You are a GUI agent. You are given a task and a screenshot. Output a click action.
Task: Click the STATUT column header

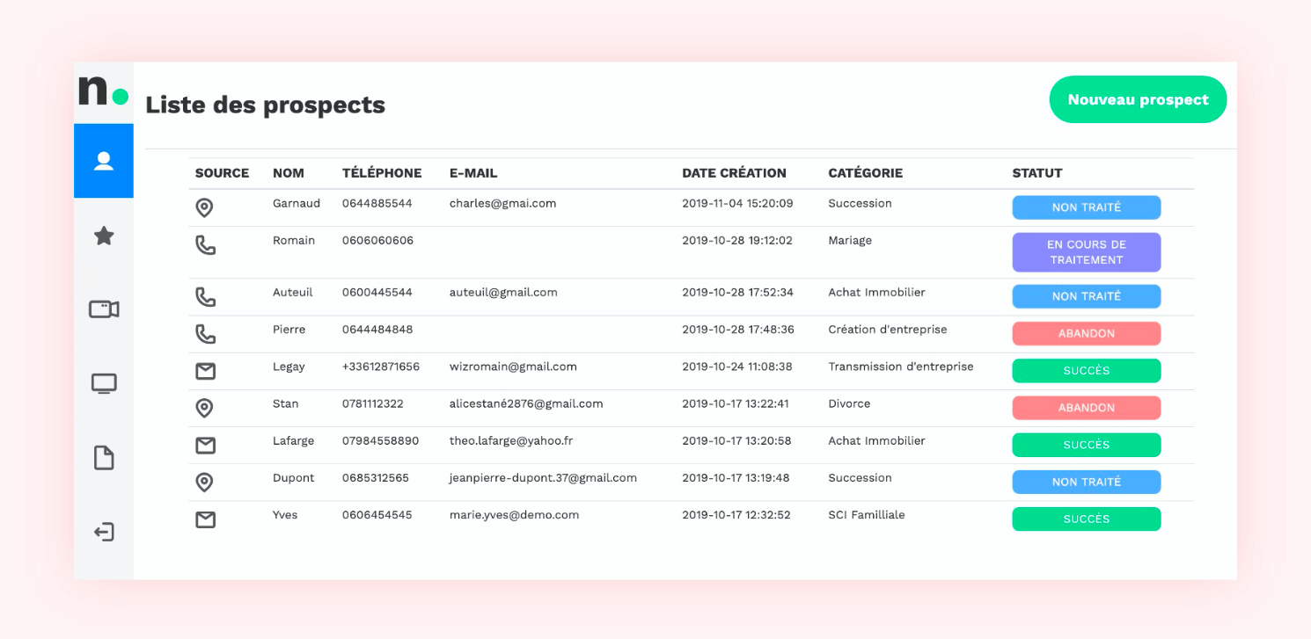1037,173
